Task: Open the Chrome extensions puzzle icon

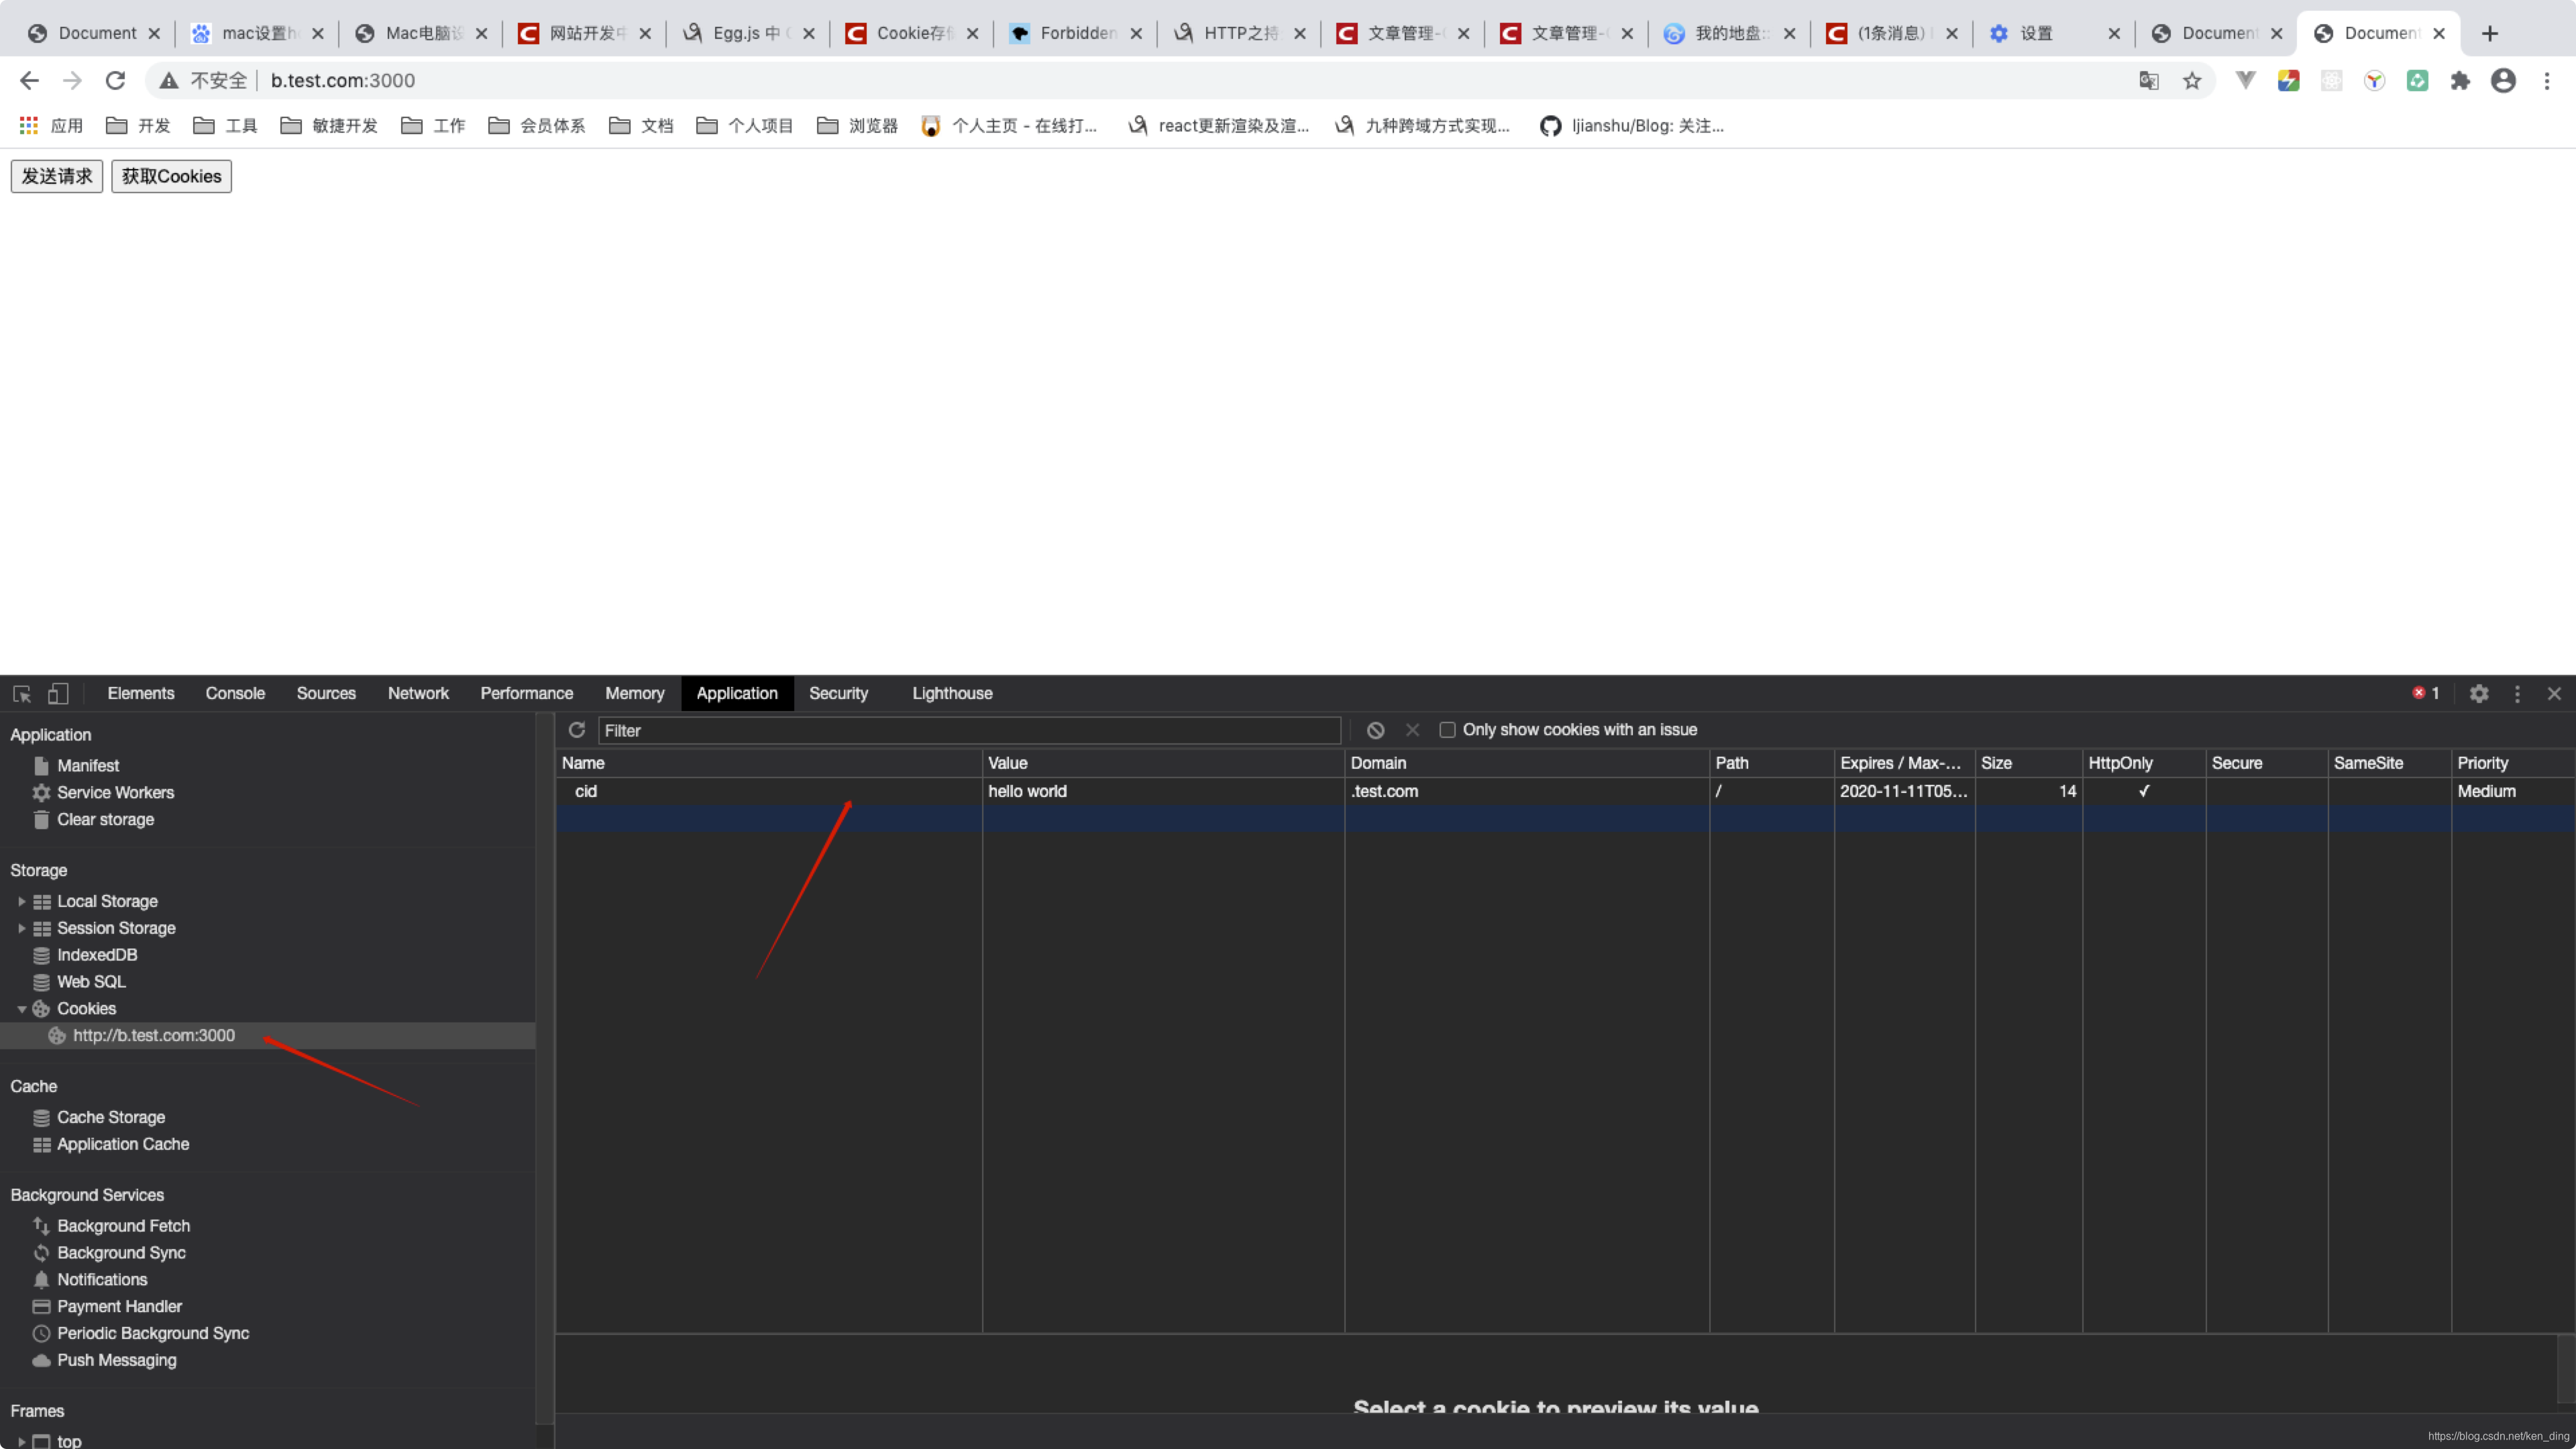Action: 2460,81
